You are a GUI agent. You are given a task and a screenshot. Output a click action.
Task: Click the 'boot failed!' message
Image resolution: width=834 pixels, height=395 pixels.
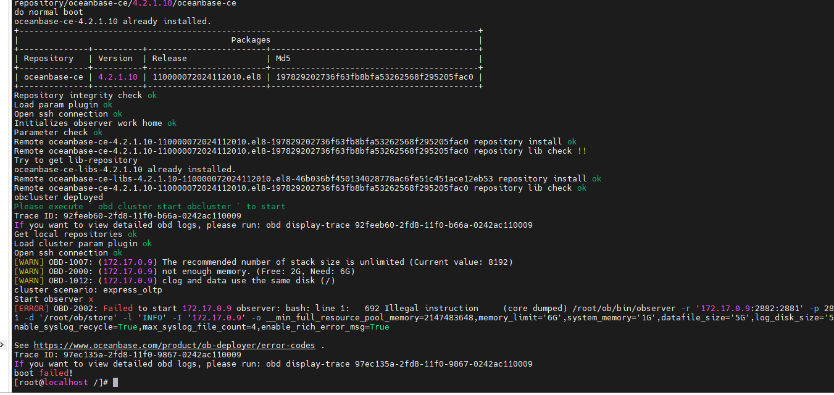pyautogui.click(x=44, y=373)
